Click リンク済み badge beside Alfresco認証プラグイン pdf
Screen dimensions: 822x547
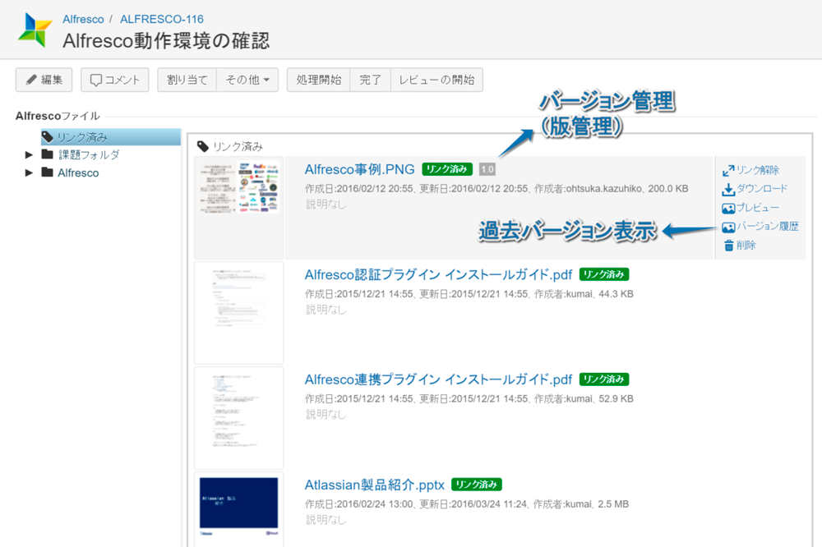click(x=604, y=274)
